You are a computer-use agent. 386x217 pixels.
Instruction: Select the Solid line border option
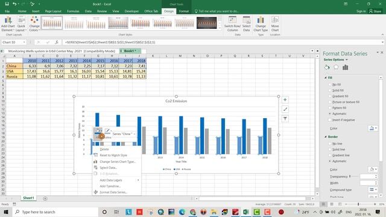[x=330, y=149]
